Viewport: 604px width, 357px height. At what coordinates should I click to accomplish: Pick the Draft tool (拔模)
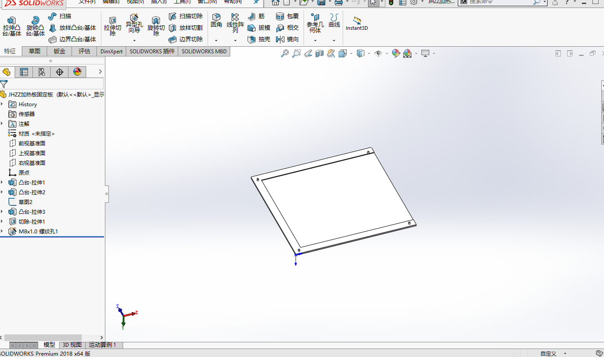(259, 28)
